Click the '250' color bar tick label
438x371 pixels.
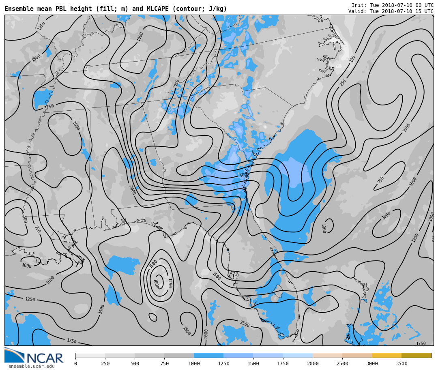coord(105,363)
